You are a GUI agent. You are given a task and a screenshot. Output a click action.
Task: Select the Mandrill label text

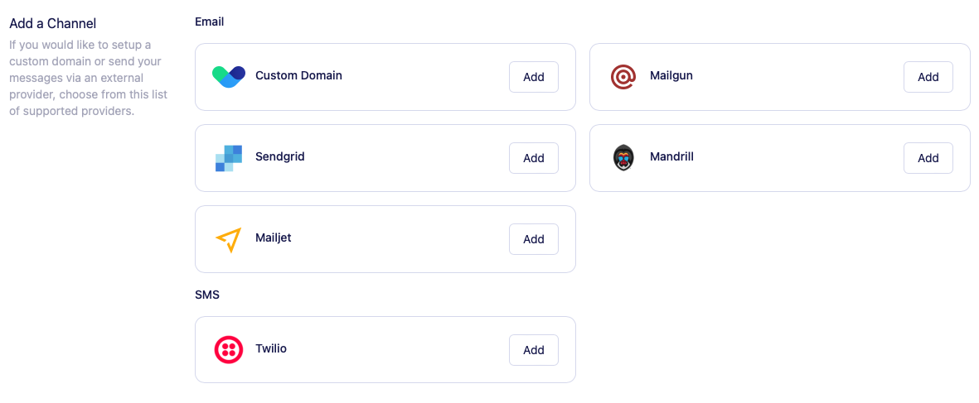pos(671,156)
